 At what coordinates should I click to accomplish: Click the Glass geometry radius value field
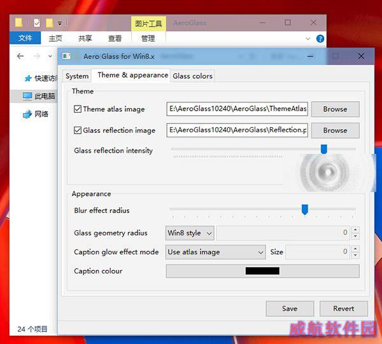(283, 233)
